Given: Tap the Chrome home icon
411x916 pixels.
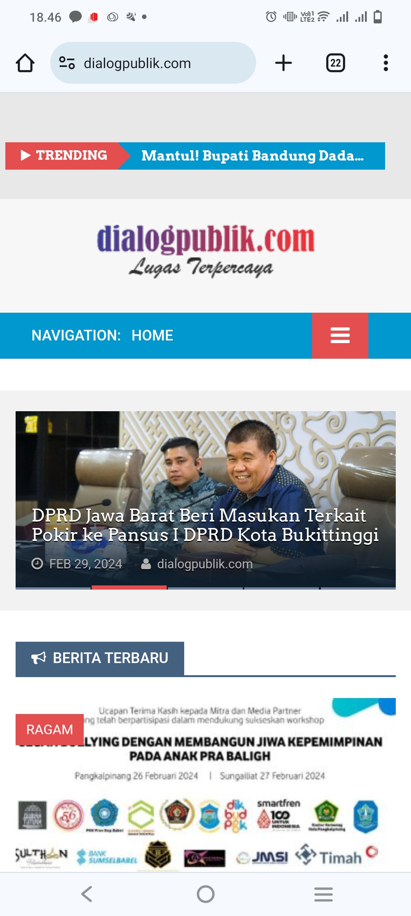Looking at the screenshot, I should click(25, 63).
